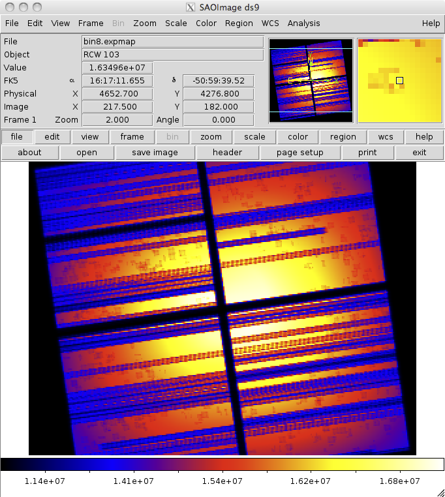Click the 'exit' button
This screenshot has width=445, height=497.
tap(420, 152)
